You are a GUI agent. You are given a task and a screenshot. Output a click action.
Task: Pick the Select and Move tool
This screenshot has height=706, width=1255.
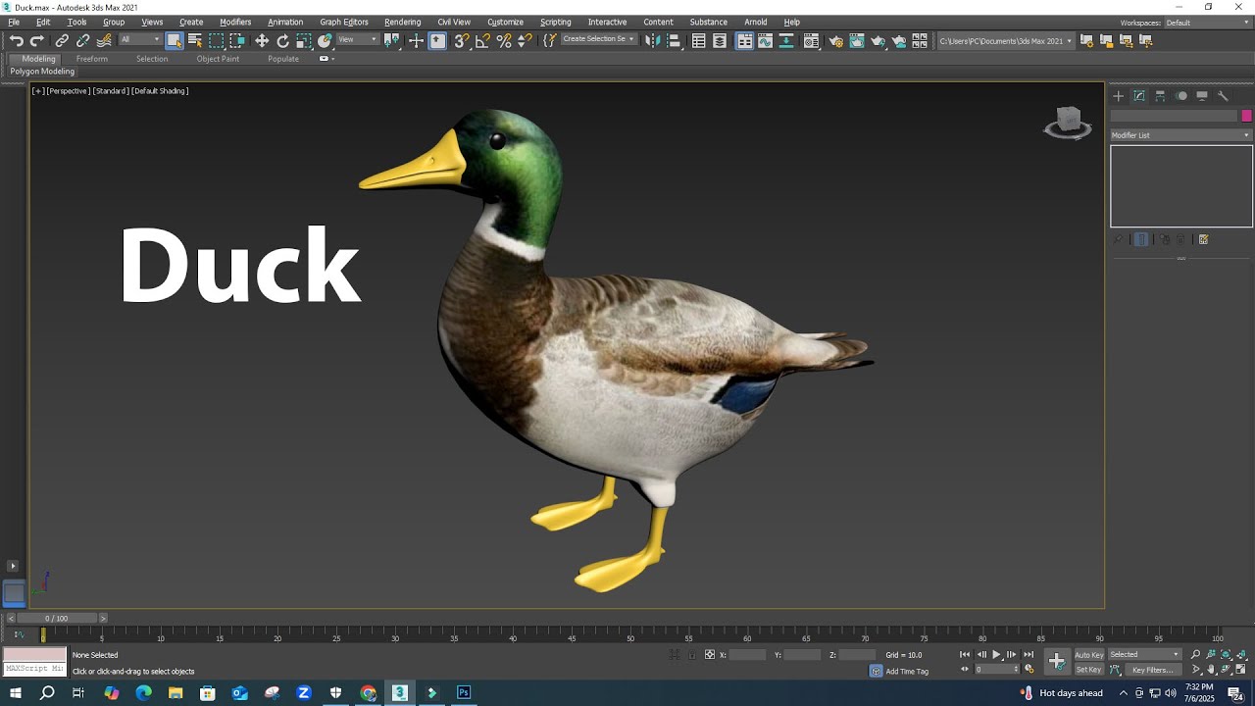pos(262,40)
